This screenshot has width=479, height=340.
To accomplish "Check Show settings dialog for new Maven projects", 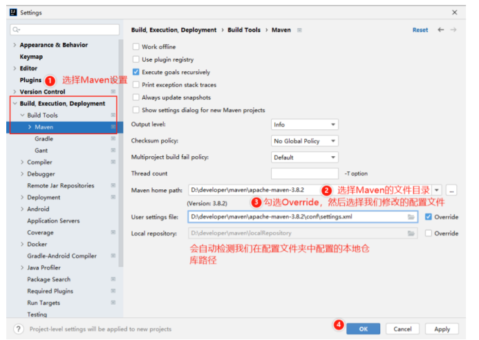I will [x=136, y=110].
